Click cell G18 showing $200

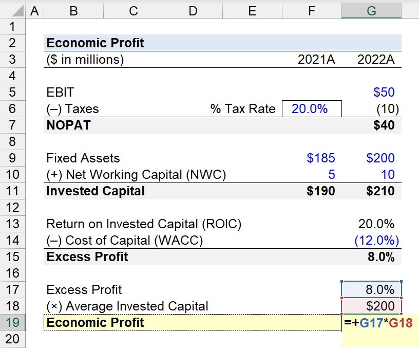[371, 306]
